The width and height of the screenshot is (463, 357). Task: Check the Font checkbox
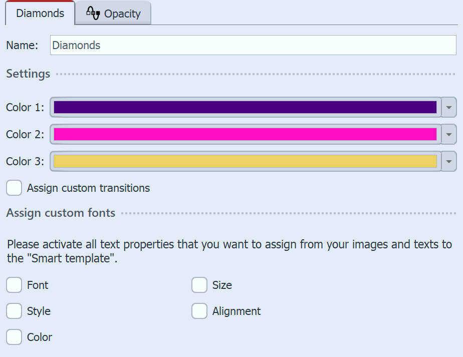(14, 285)
